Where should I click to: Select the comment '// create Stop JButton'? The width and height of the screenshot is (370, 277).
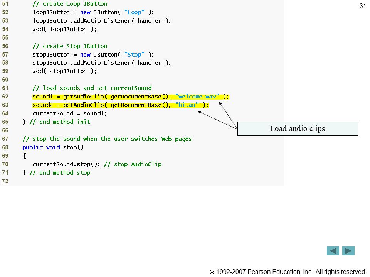click(x=70, y=46)
